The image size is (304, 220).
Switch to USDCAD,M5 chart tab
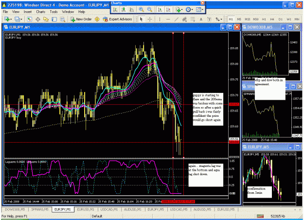(x=179, y=209)
